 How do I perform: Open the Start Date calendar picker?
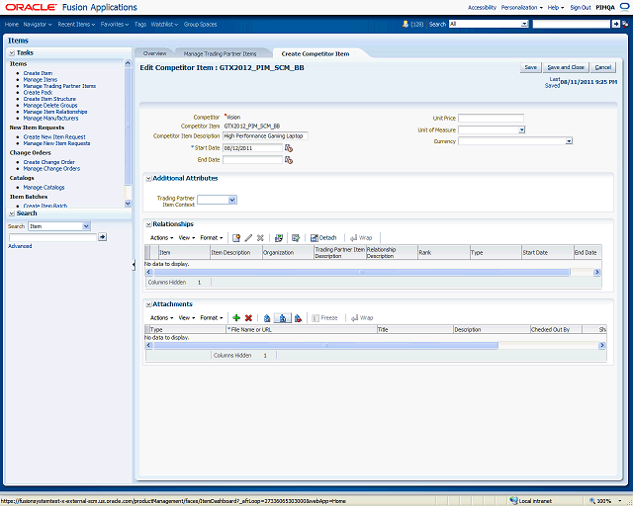tap(289, 147)
